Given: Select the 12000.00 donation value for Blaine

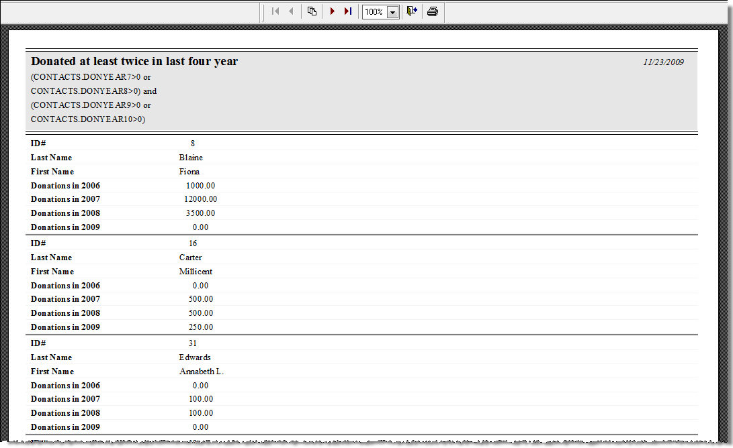Looking at the screenshot, I should (200, 199).
